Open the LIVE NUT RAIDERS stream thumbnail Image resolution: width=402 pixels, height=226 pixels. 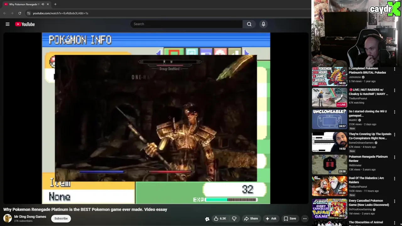click(x=329, y=98)
